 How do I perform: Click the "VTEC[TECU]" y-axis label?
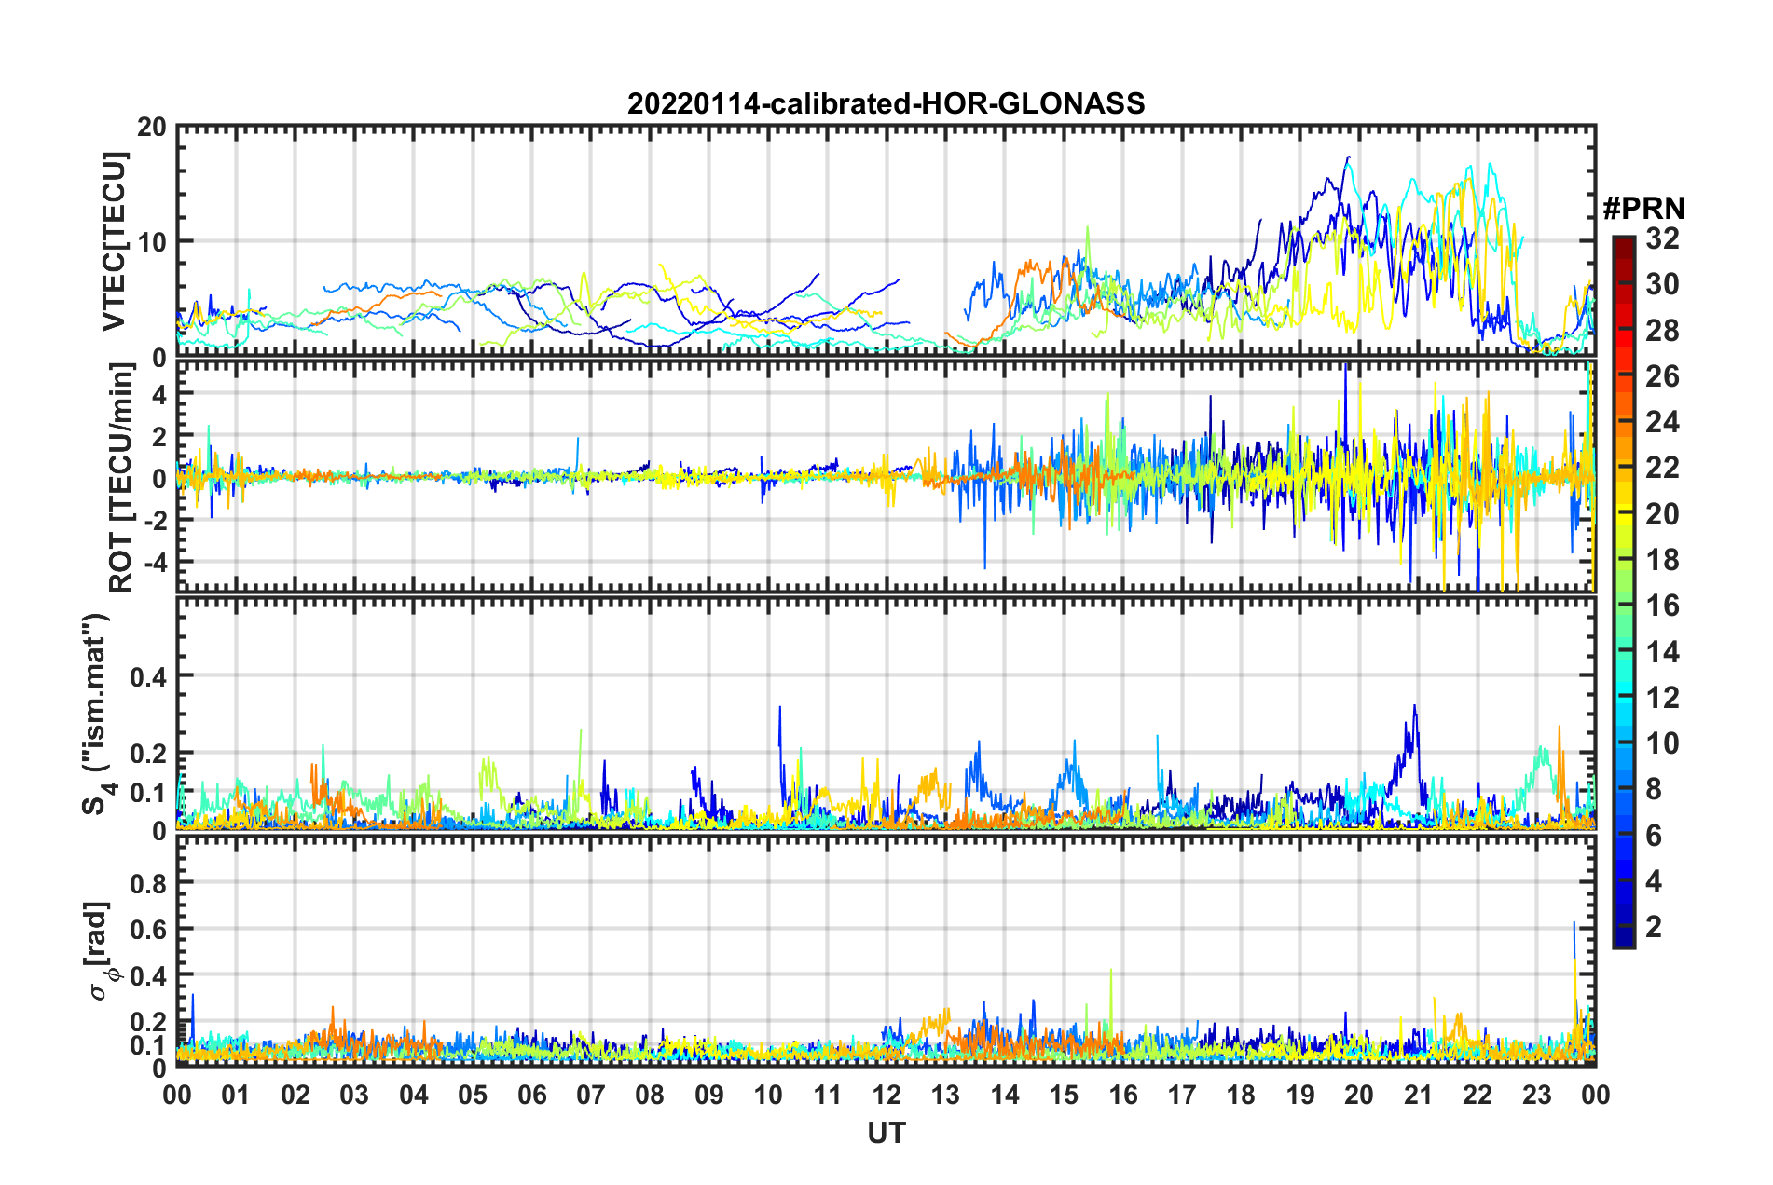point(114,241)
